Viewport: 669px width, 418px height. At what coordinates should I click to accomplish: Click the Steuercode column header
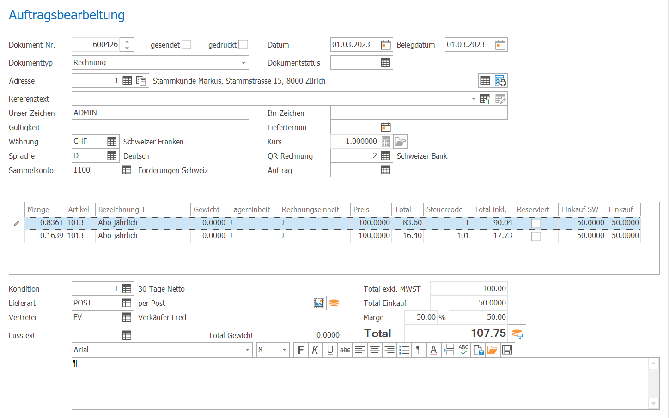coord(447,209)
